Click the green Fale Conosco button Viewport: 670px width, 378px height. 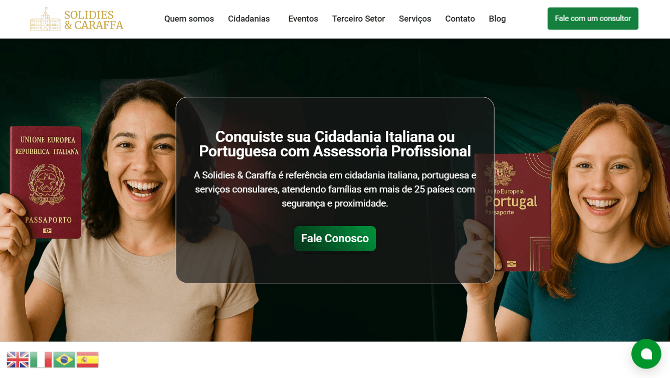(x=335, y=239)
